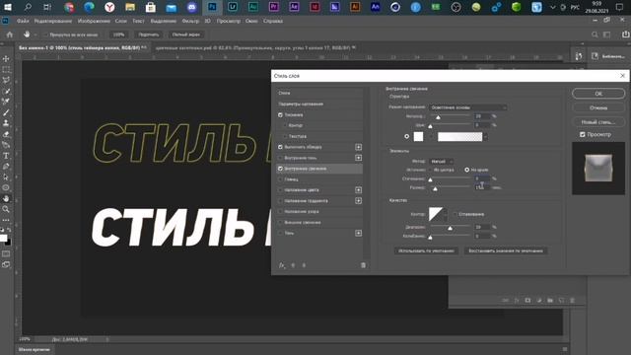The image size is (631, 355).
Task: Click the screen mode icon in toolbar
Action: click(x=6, y=265)
